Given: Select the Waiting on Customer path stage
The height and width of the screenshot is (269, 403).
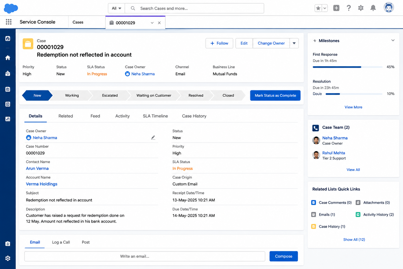Looking at the screenshot, I should coord(154,95).
